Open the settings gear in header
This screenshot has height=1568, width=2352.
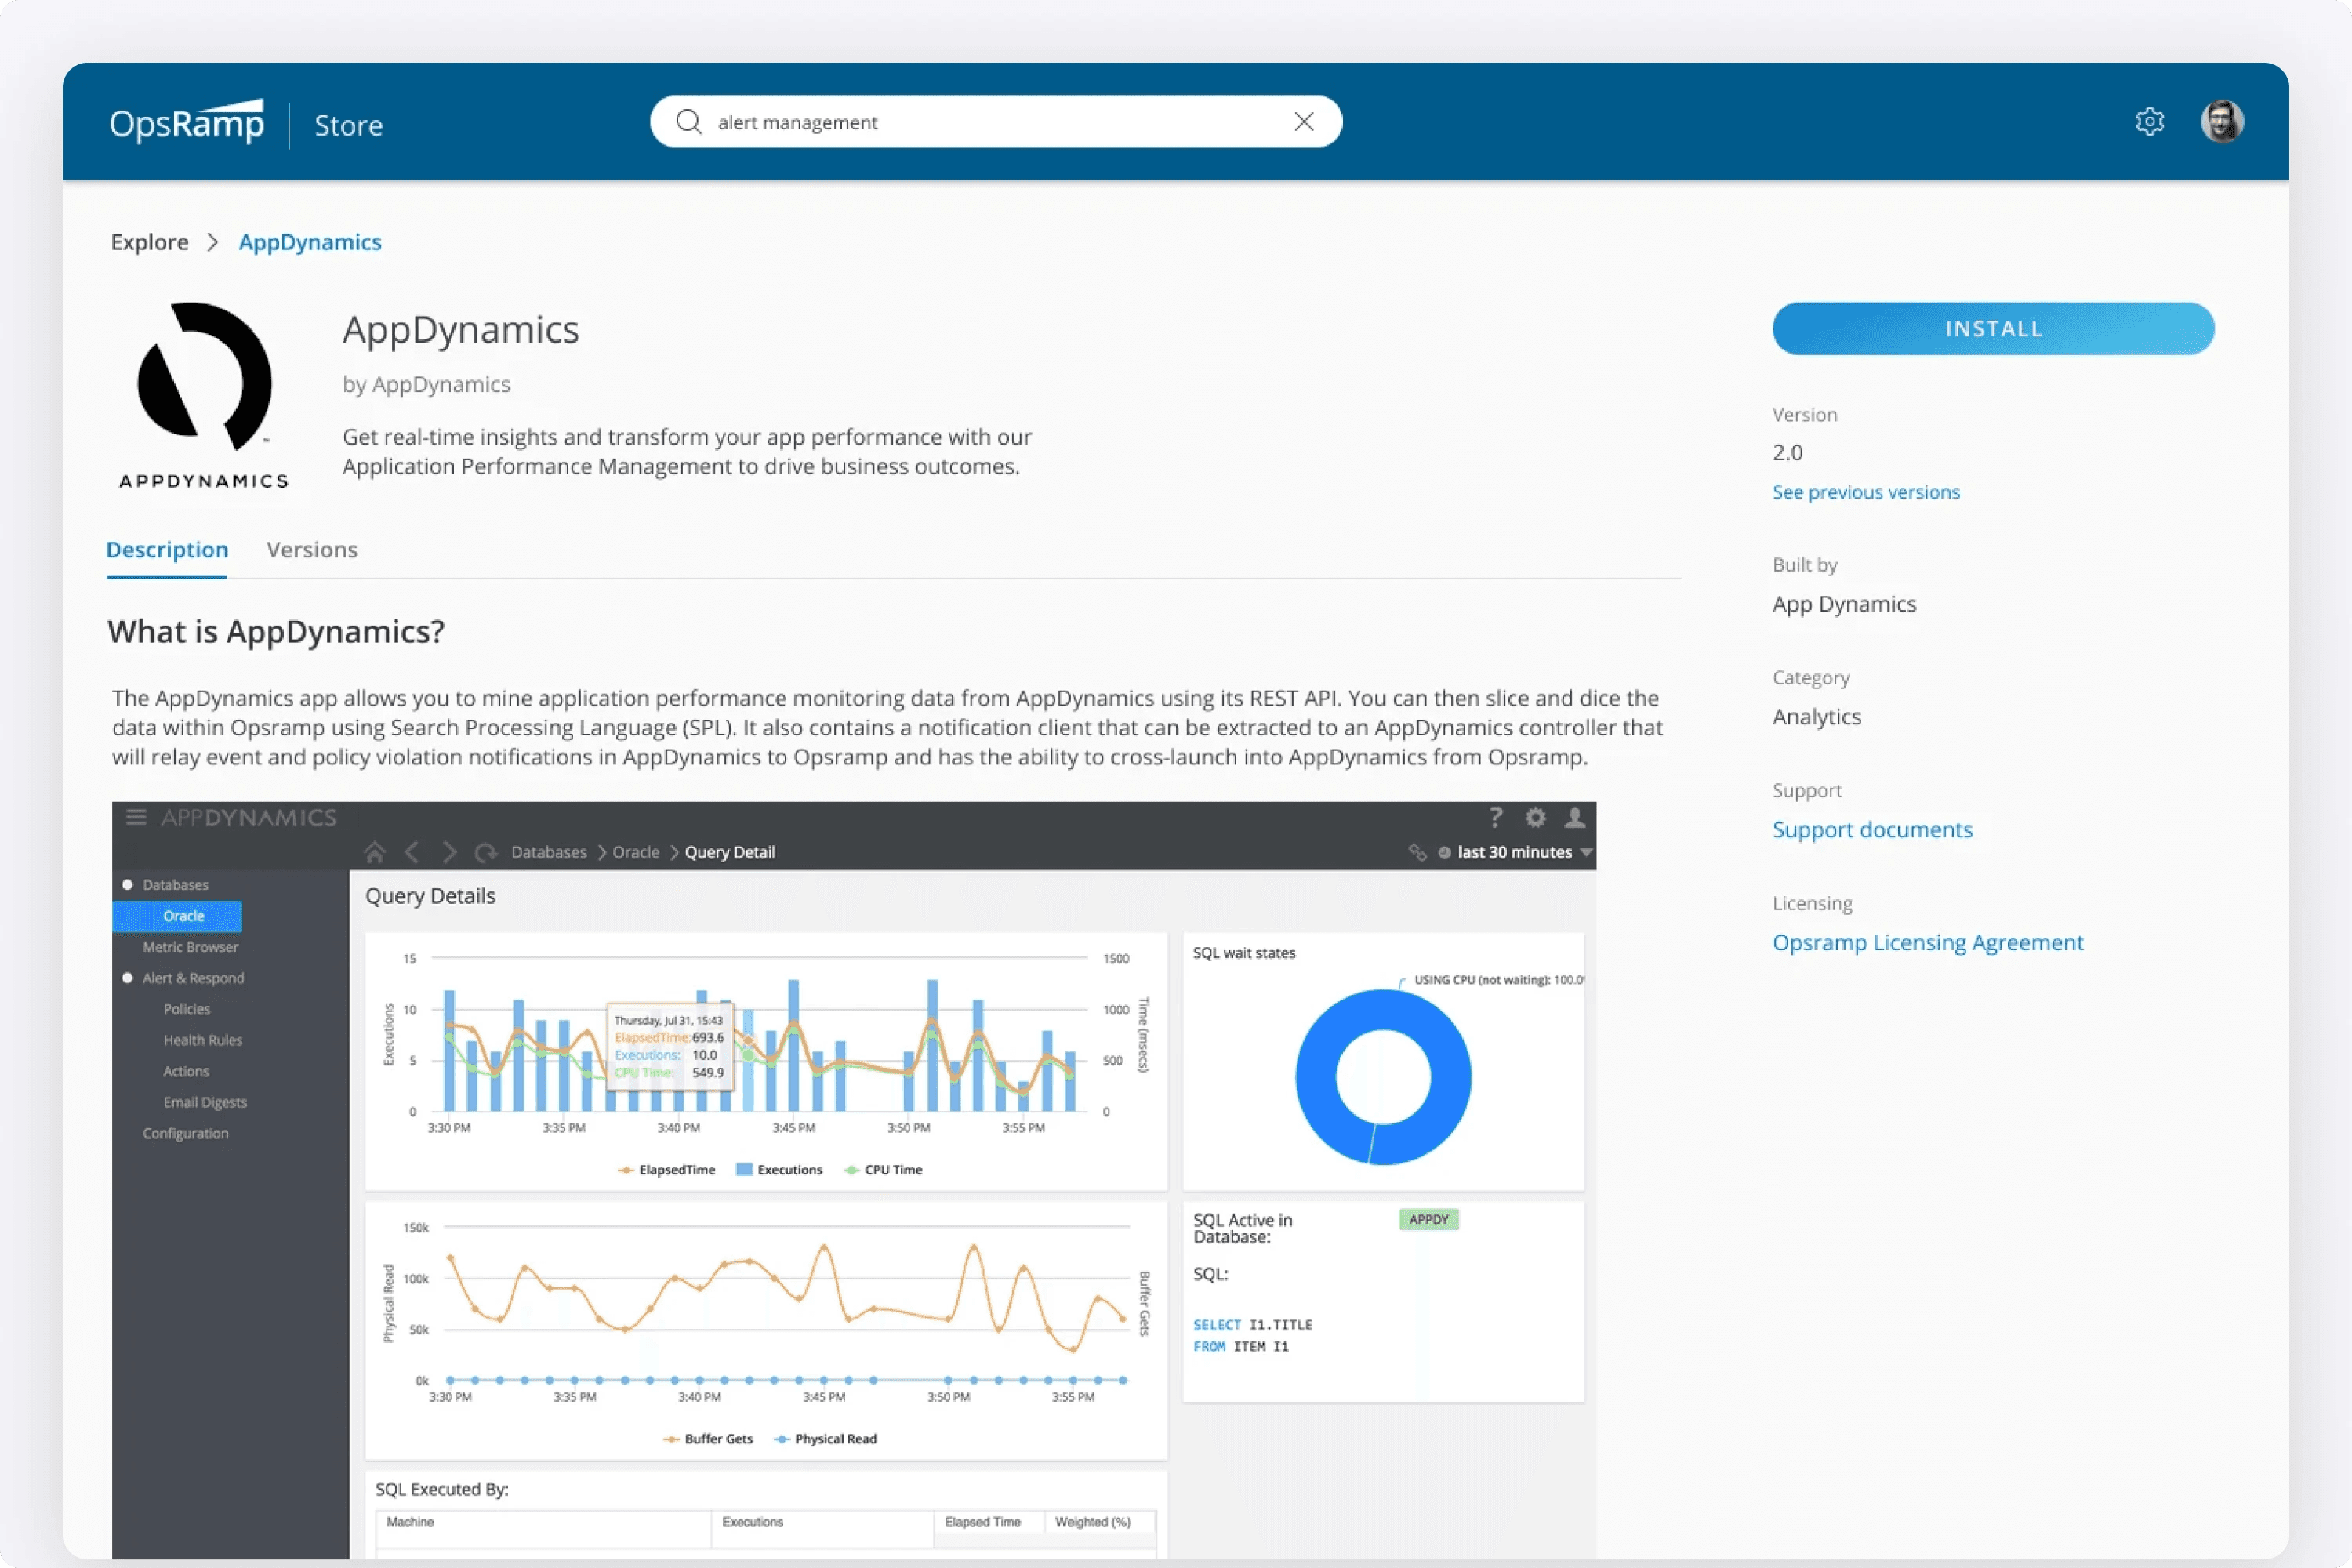[x=2149, y=122]
